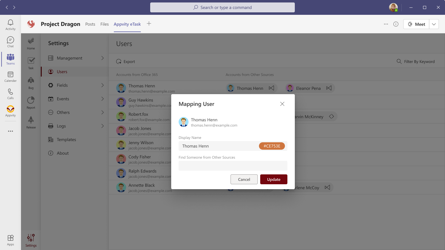Click the Find Someone from Other Sources field

(233, 166)
